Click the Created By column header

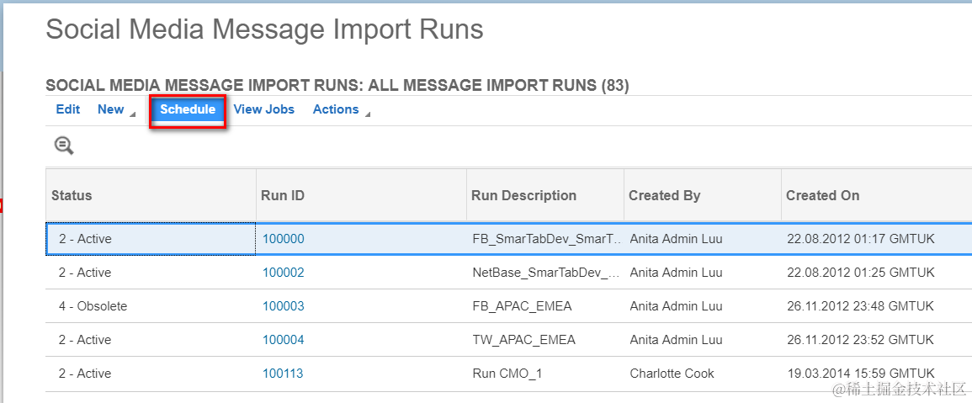pyautogui.click(x=664, y=195)
